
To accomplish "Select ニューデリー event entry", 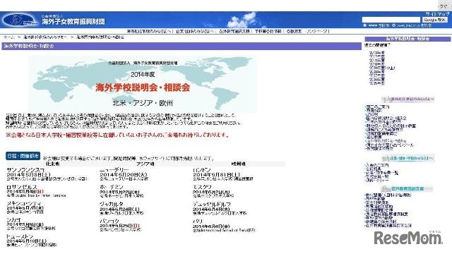I will tap(124, 174).
